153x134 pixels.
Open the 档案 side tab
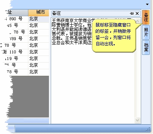click(x=146, y=47)
